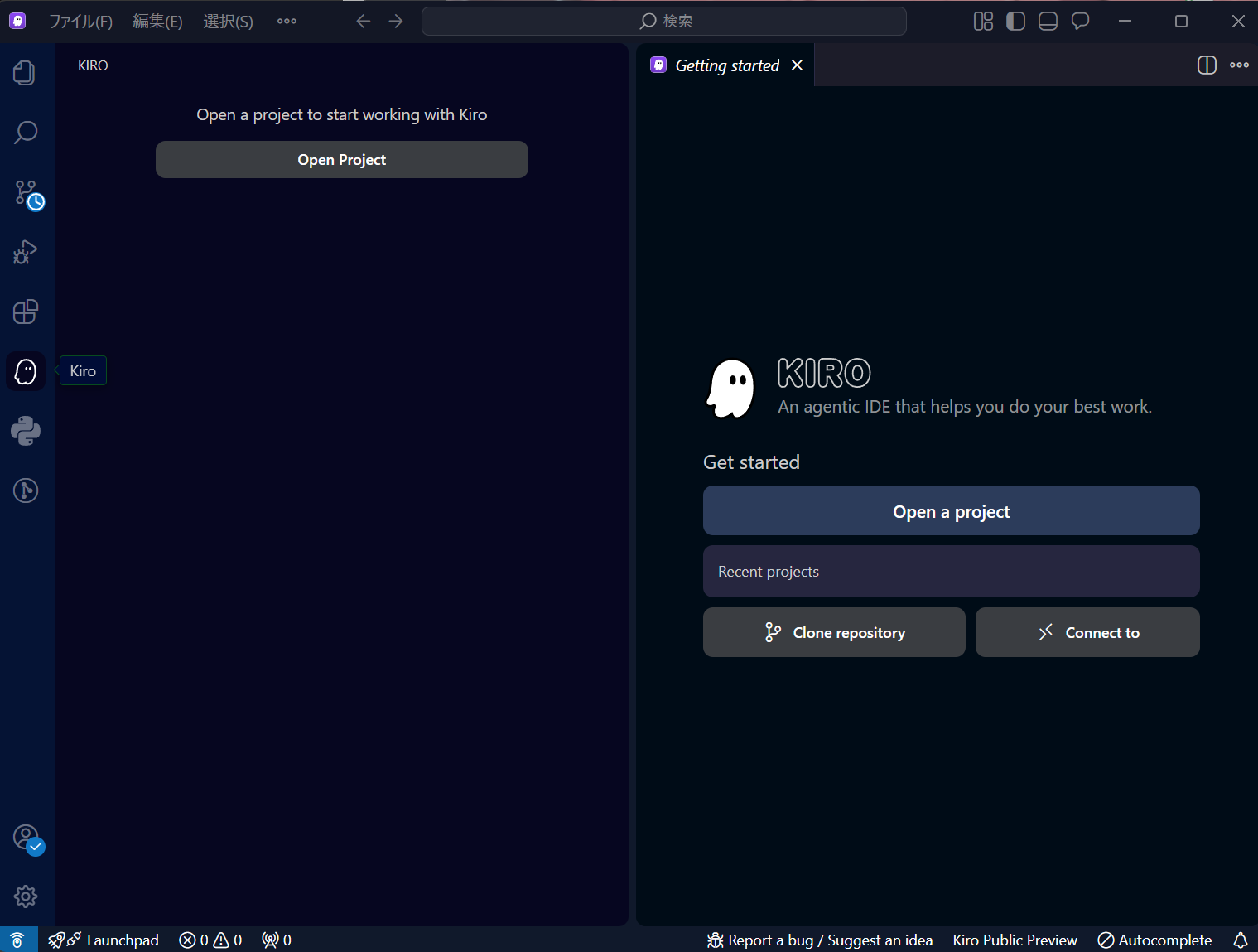
Task: Open the 編集(E) menu
Action: pos(157,22)
